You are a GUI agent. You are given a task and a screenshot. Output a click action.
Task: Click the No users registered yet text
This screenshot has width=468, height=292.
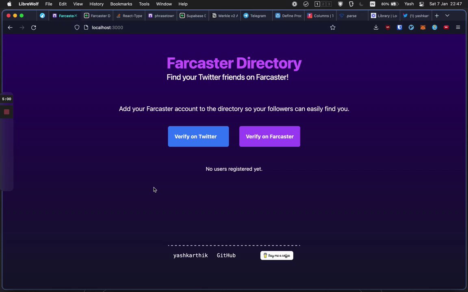pos(234,169)
